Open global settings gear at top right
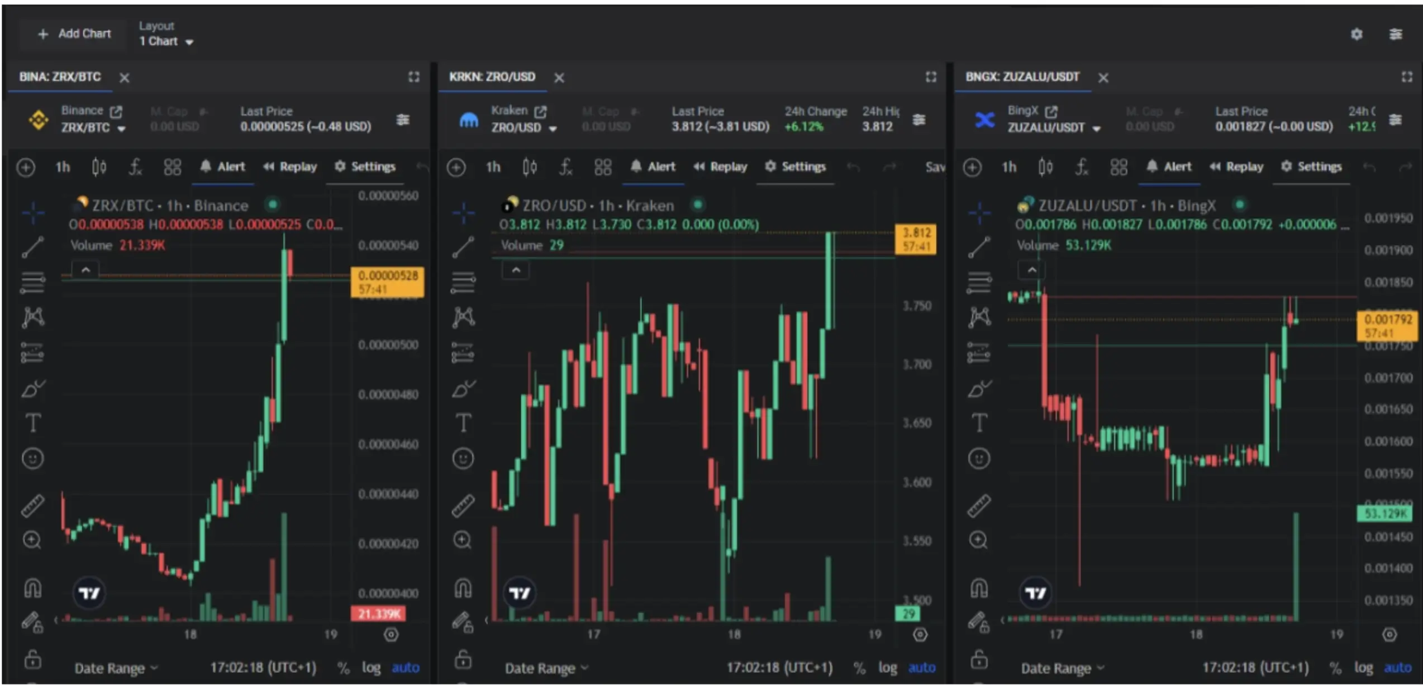 1357,35
